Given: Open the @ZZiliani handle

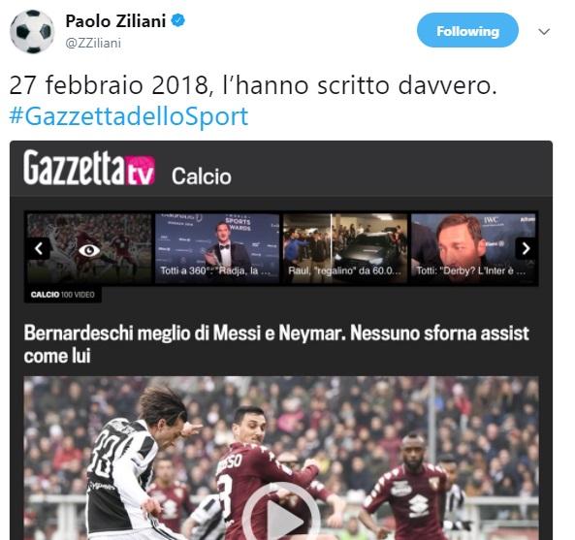Looking at the screenshot, I should [93, 44].
